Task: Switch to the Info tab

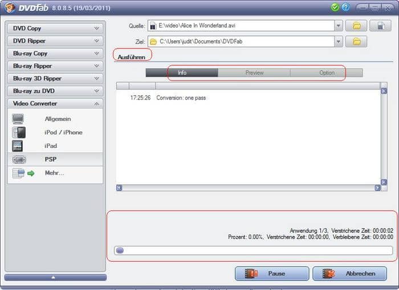Action: (x=182, y=73)
